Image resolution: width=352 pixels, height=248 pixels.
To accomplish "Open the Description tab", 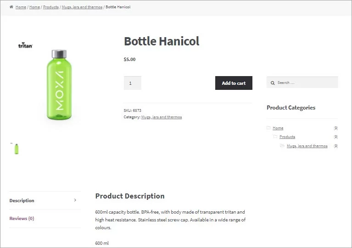I will (22, 201).
